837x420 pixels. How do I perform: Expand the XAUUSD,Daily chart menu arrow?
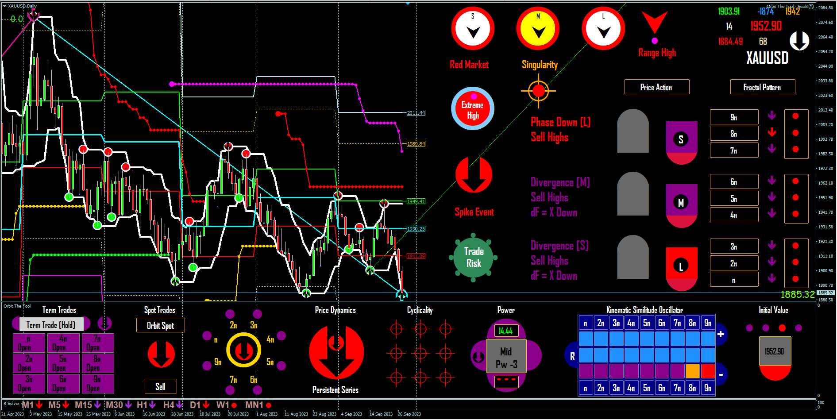pos(4,6)
